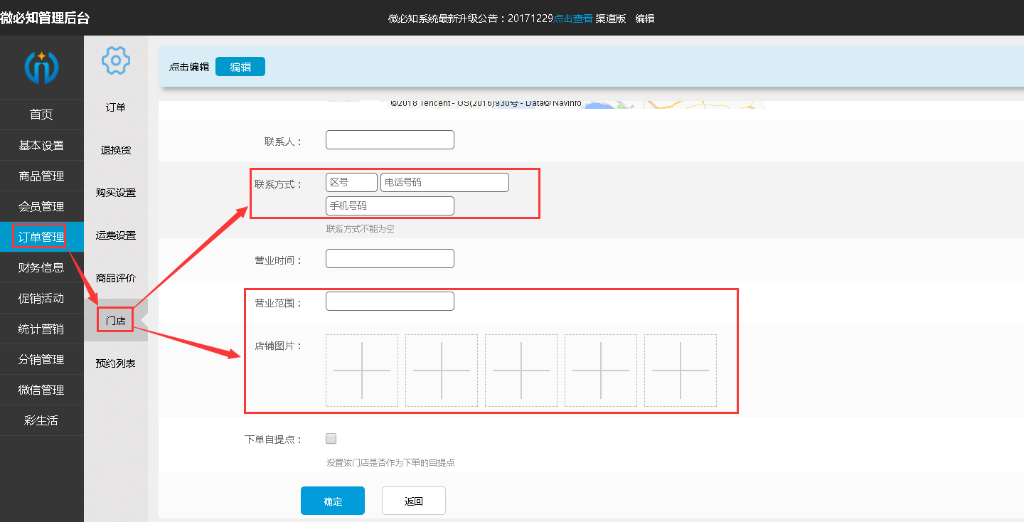Click the fourth store image upload plus
The height and width of the screenshot is (522, 1024).
[x=601, y=371]
